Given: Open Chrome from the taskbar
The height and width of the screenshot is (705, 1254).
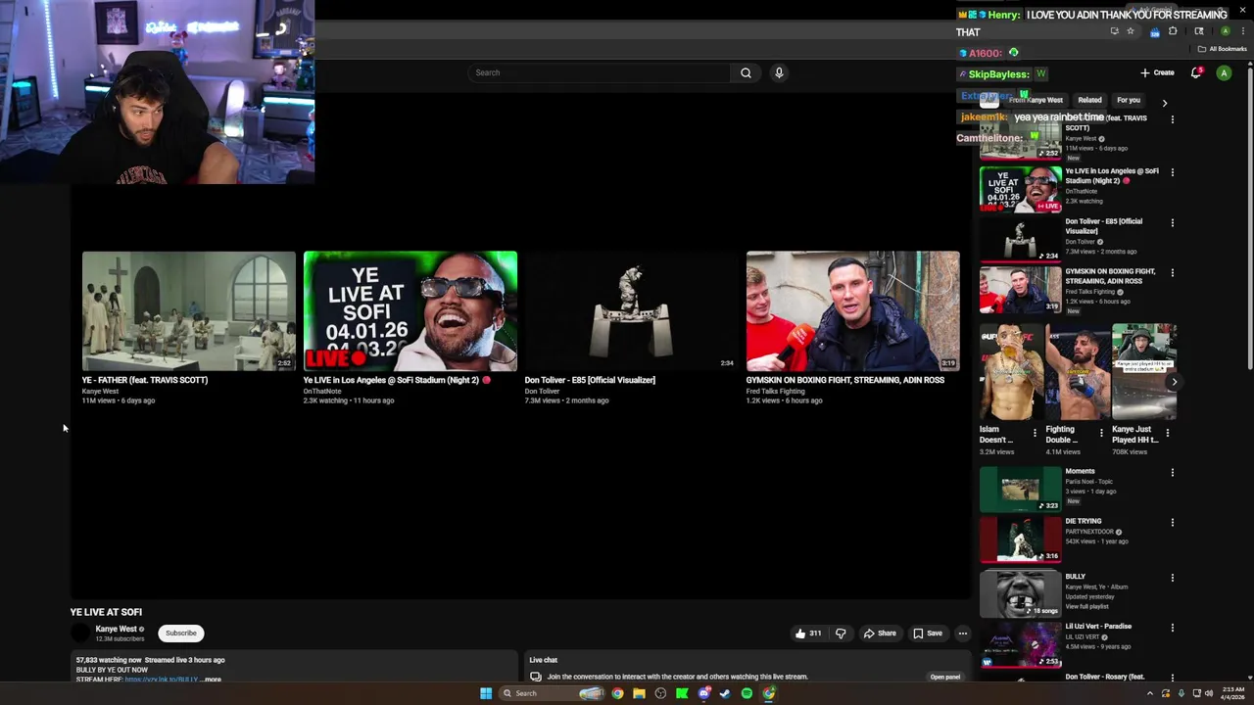Looking at the screenshot, I should [x=617, y=693].
